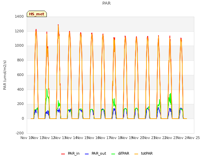Click the 1400 y-axis tick label
This screenshot has height=160, width=214.
[19, 16]
